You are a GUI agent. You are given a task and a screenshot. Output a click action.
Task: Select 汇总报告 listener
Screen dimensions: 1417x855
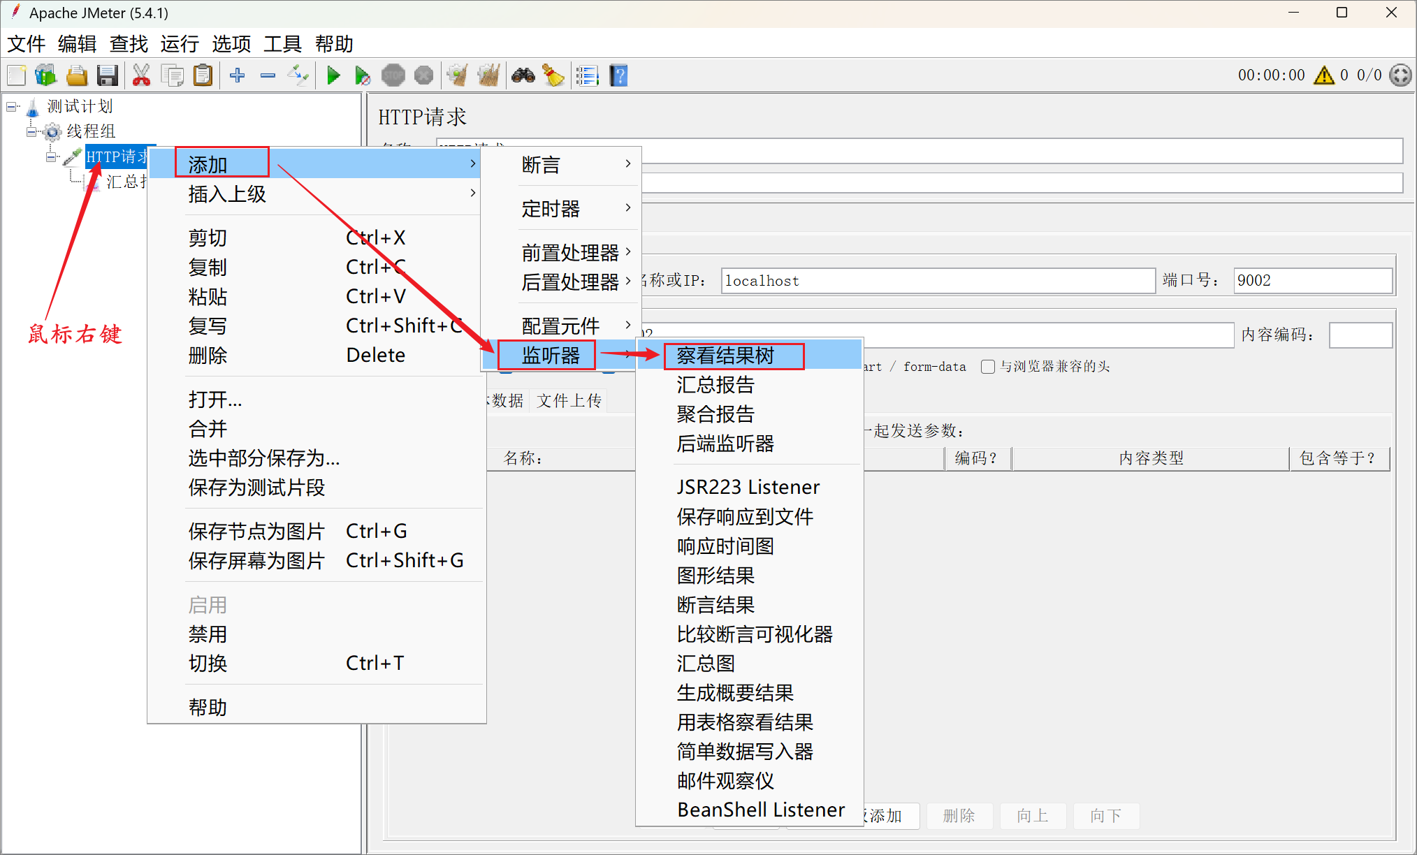749,385
